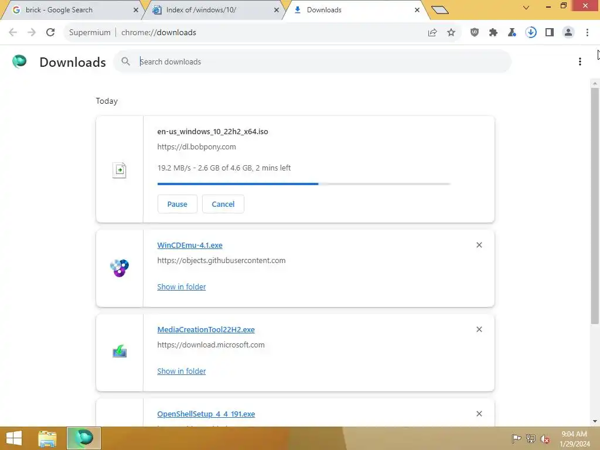Open File Explorer from the taskbar

point(47,438)
